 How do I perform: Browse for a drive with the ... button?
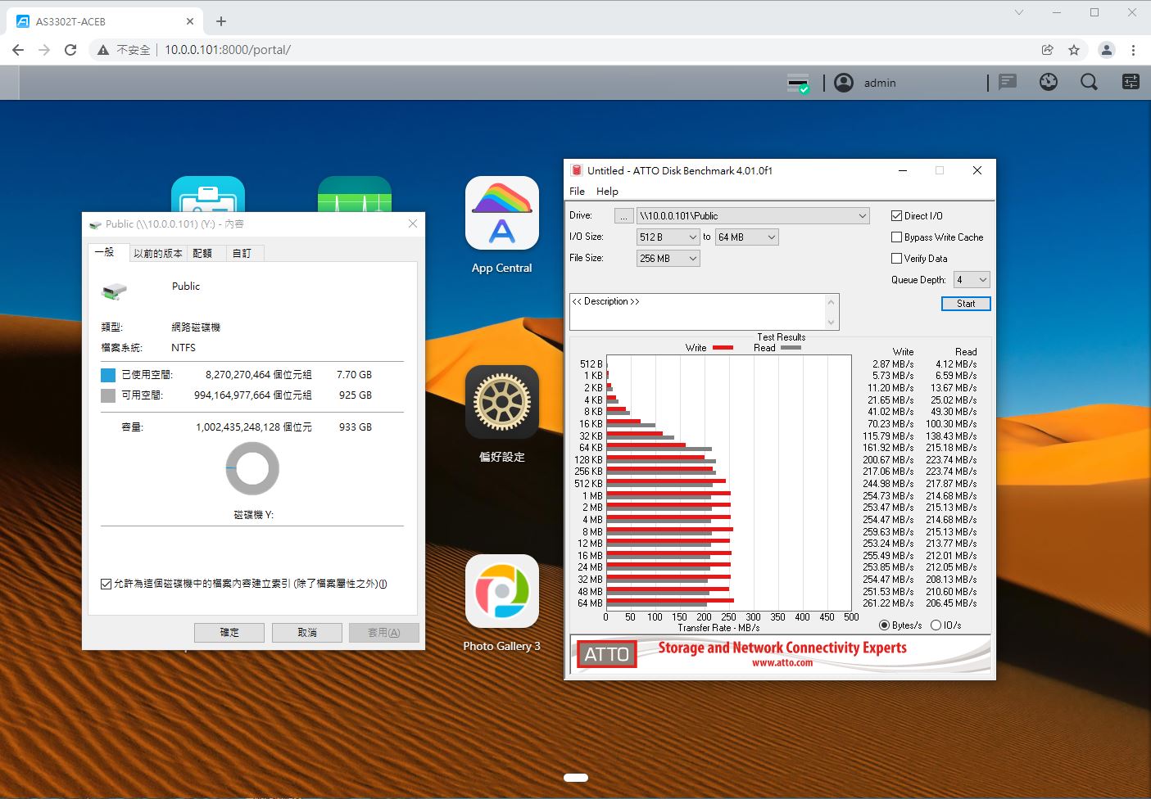(624, 216)
